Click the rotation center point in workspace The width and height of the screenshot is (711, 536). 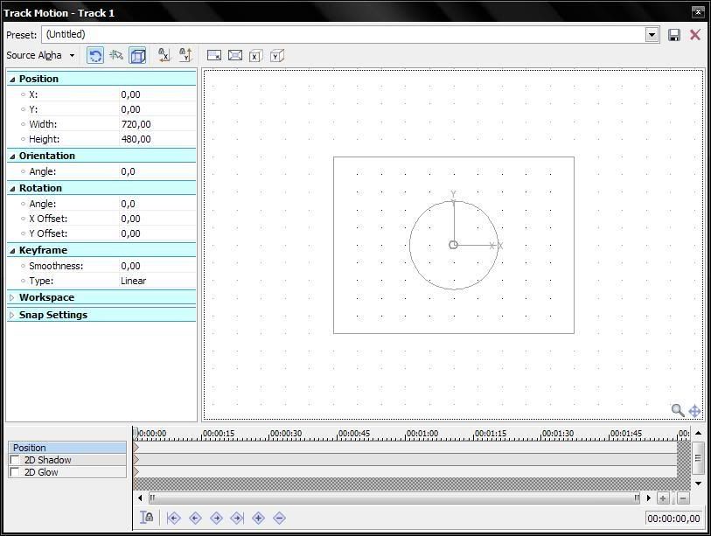[x=453, y=245]
